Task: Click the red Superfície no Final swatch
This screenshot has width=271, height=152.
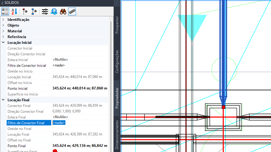Action: coord(55,151)
